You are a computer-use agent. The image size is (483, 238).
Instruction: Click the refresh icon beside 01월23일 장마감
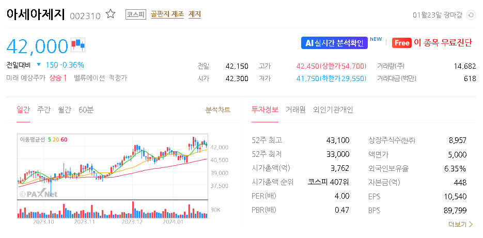point(471,15)
